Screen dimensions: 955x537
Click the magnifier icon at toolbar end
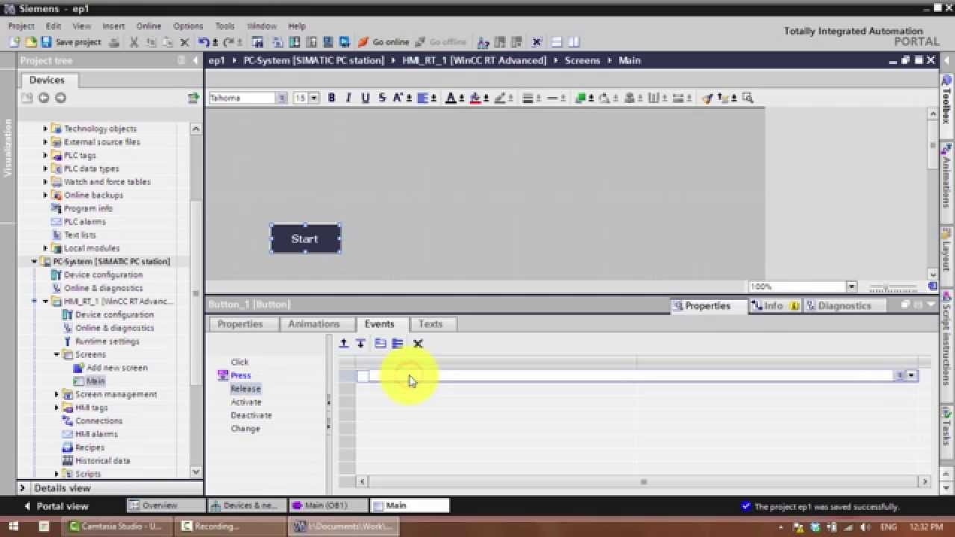(x=748, y=98)
